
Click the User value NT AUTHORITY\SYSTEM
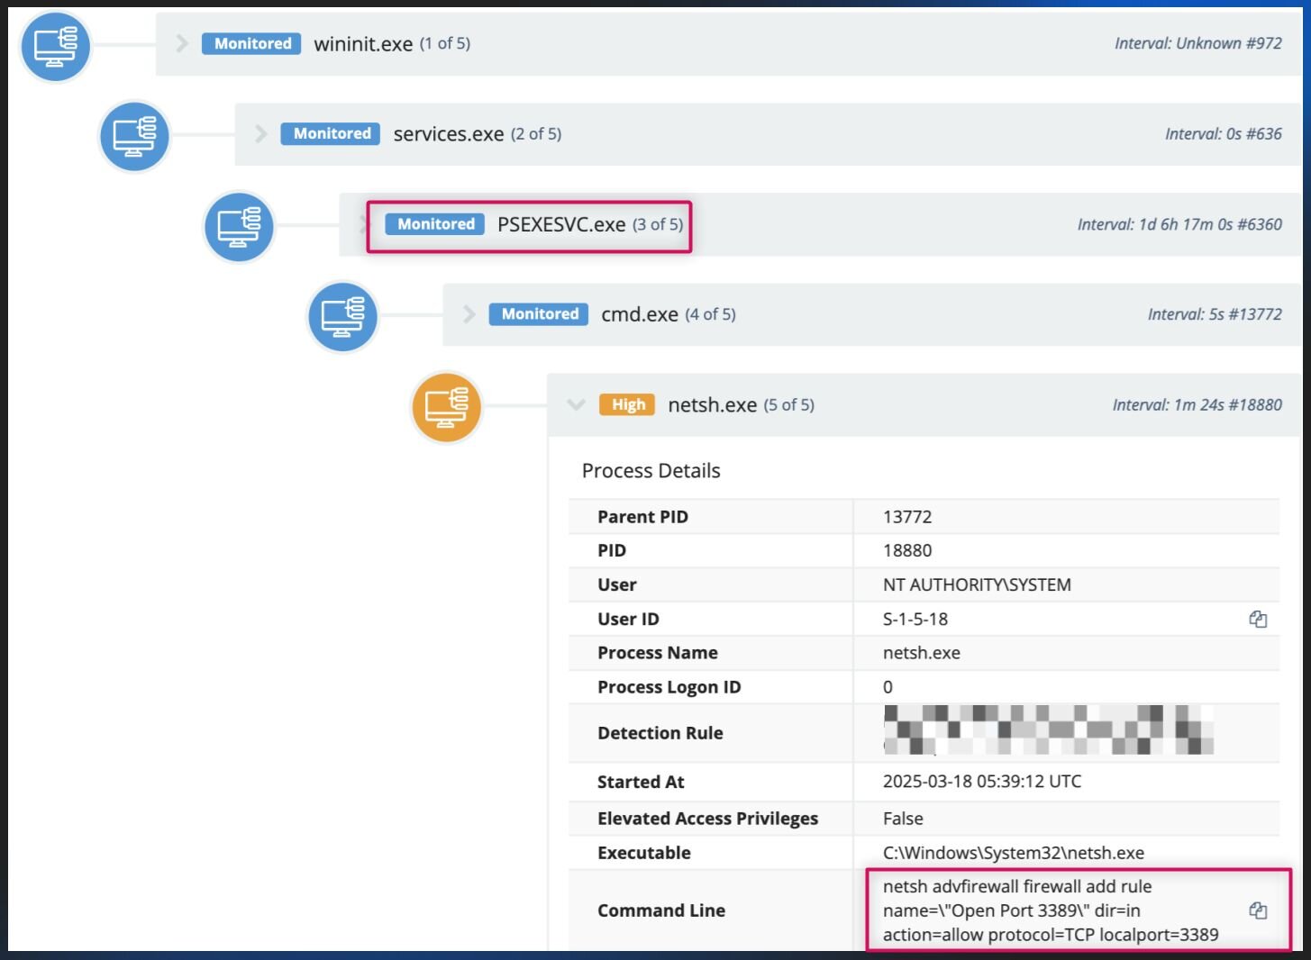point(977,584)
